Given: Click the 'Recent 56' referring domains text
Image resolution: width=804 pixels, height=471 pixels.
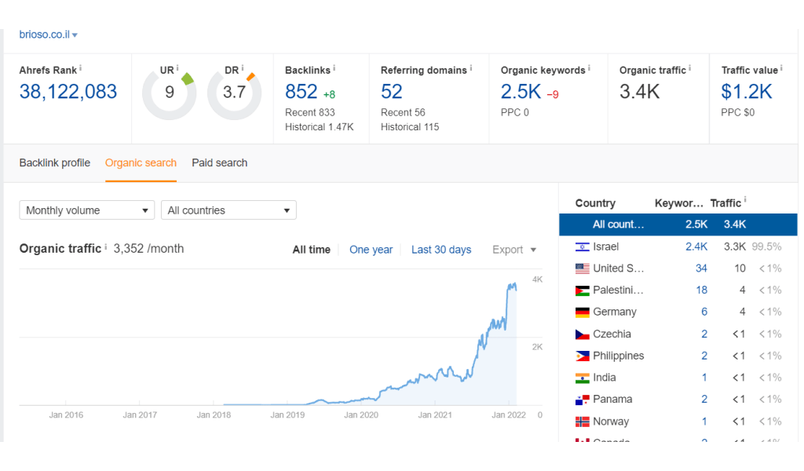Looking at the screenshot, I should point(403,113).
